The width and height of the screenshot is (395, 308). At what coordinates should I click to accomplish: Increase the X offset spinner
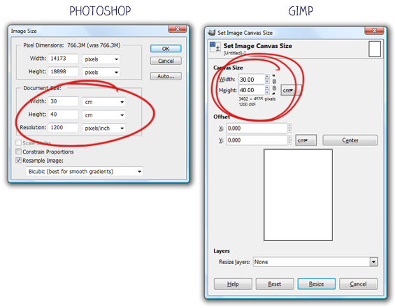(289, 126)
